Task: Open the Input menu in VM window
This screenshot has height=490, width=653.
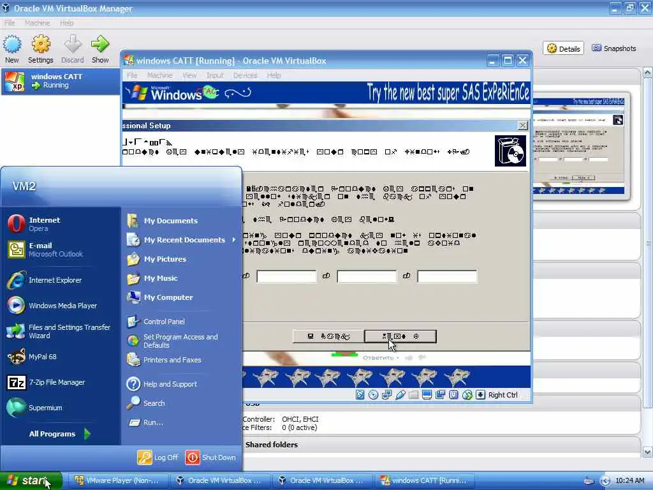Action: coord(215,75)
